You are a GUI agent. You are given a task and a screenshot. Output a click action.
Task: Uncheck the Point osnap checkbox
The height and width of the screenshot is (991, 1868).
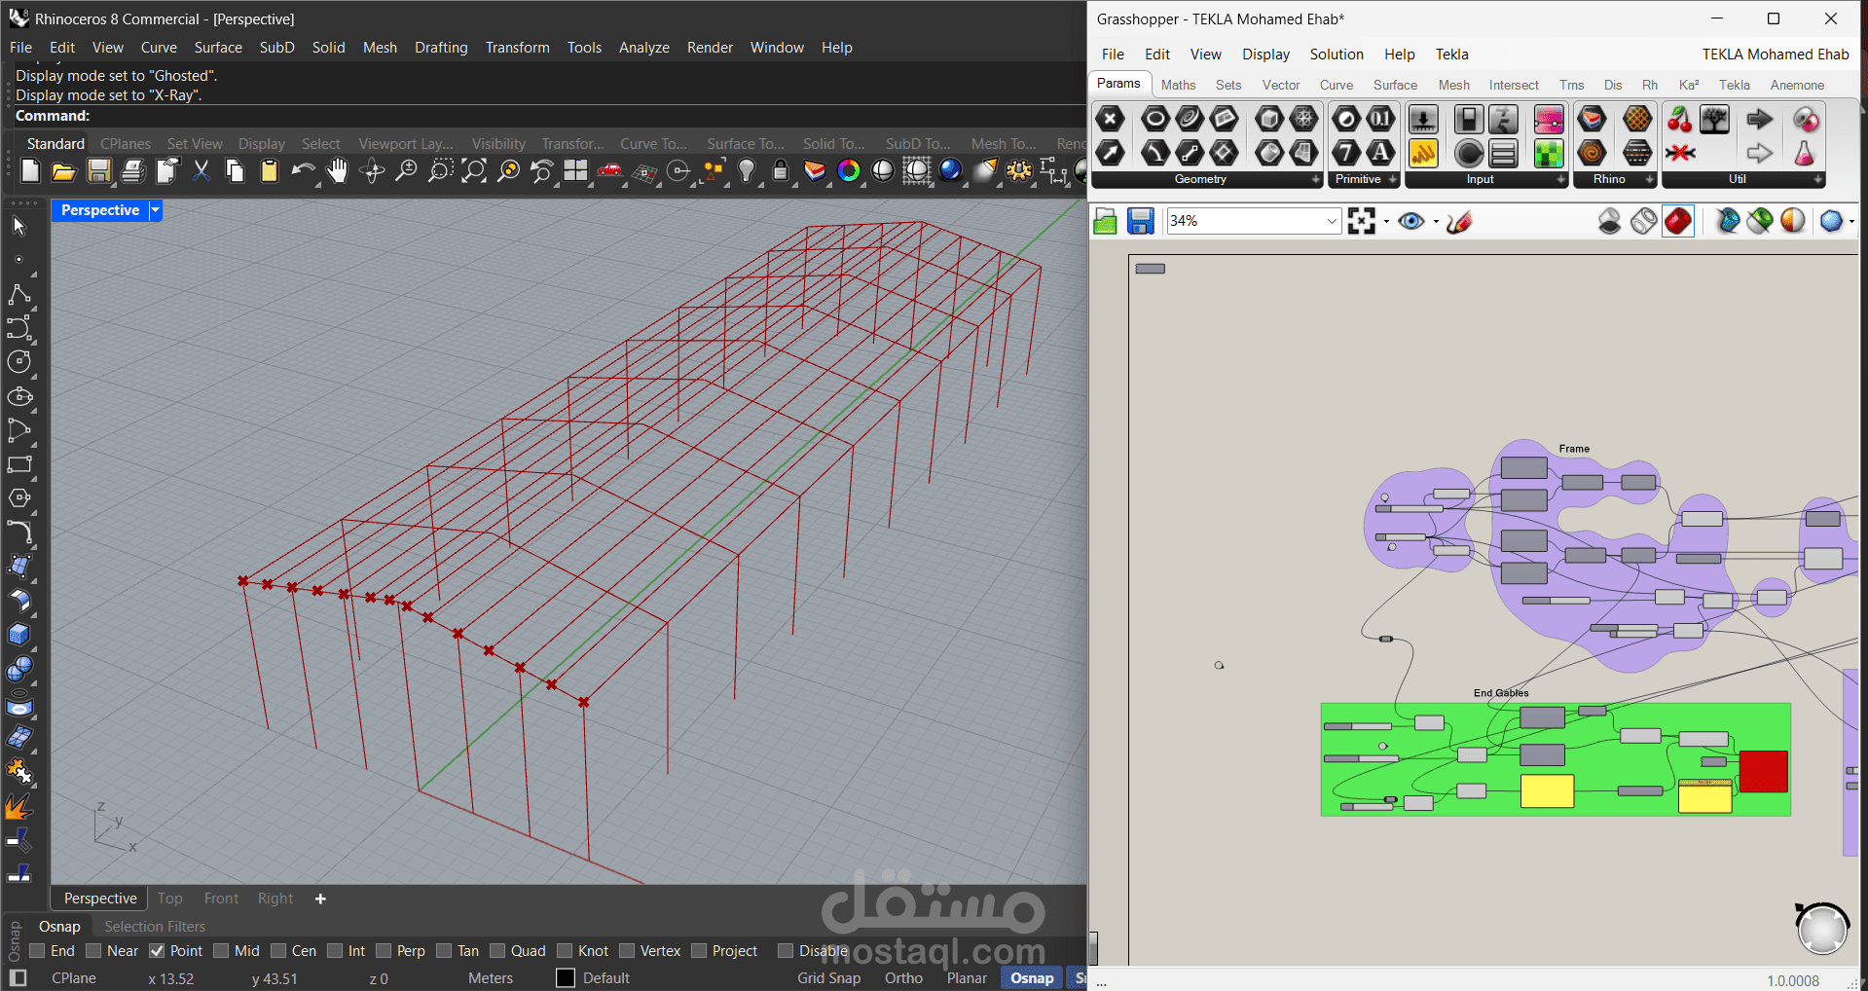[x=157, y=951]
